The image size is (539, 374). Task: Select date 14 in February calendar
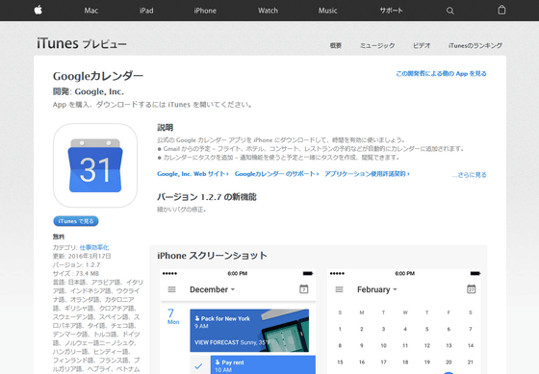[471, 345]
